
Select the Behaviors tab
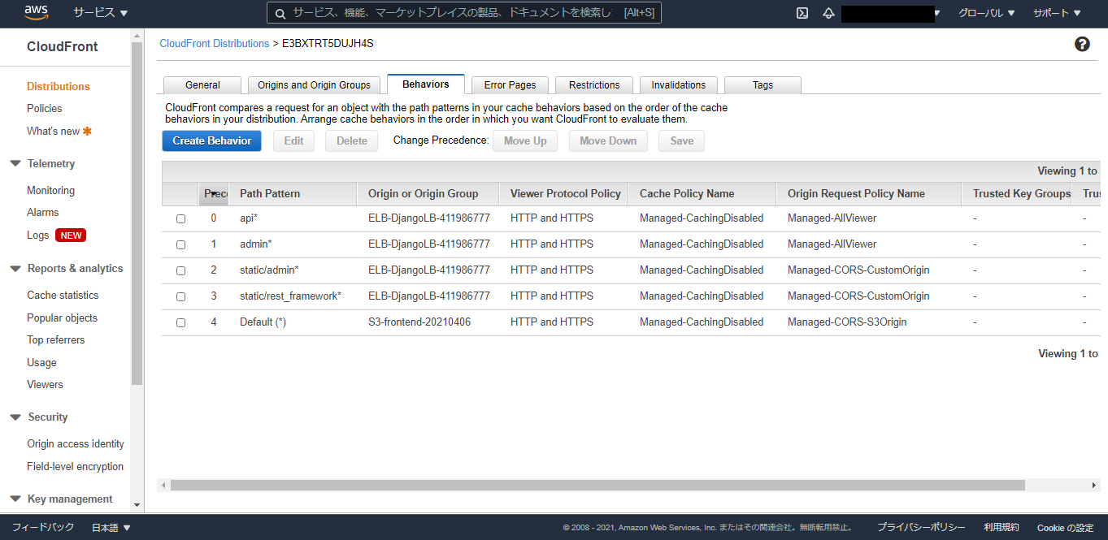pyautogui.click(x=425, y=84)
